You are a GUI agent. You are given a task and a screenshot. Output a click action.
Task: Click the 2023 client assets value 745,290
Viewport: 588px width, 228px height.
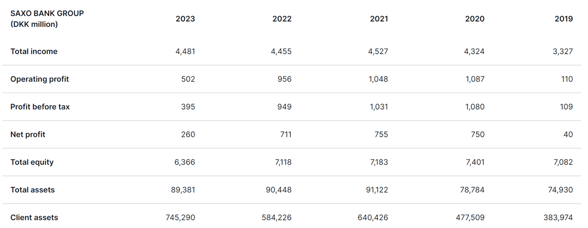(x=180, y=217)
